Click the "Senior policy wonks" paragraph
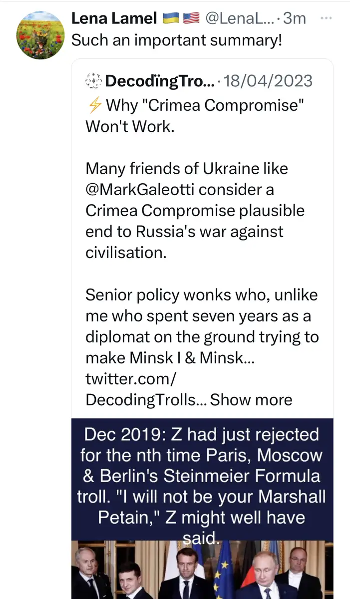This screenshot has height=599, width=350. pyautogui.click(x=202, y=326)
